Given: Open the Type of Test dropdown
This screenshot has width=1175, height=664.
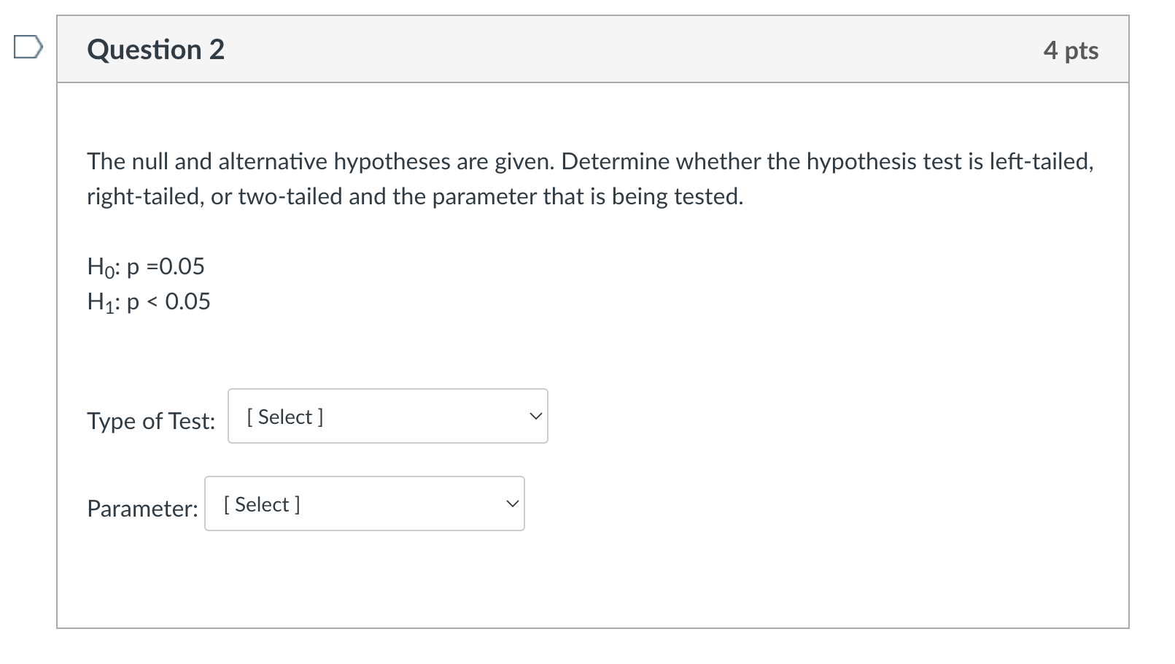Looking at the screenshot, I should (387, 417).
